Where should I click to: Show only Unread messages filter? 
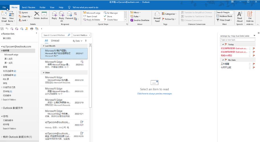(x=55, y=41)
